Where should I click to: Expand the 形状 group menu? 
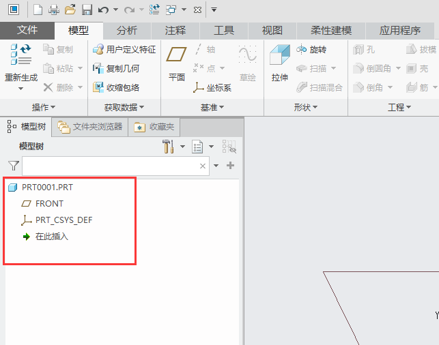coord(306,107)
